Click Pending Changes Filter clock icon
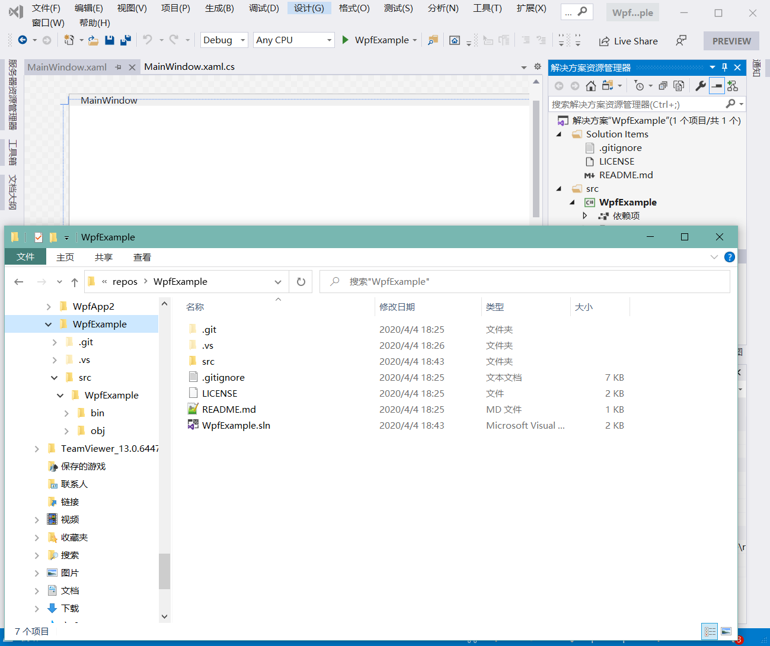The image size is (770, 646). (639, 86)
